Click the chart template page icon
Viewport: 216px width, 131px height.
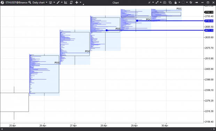point(71,2)
